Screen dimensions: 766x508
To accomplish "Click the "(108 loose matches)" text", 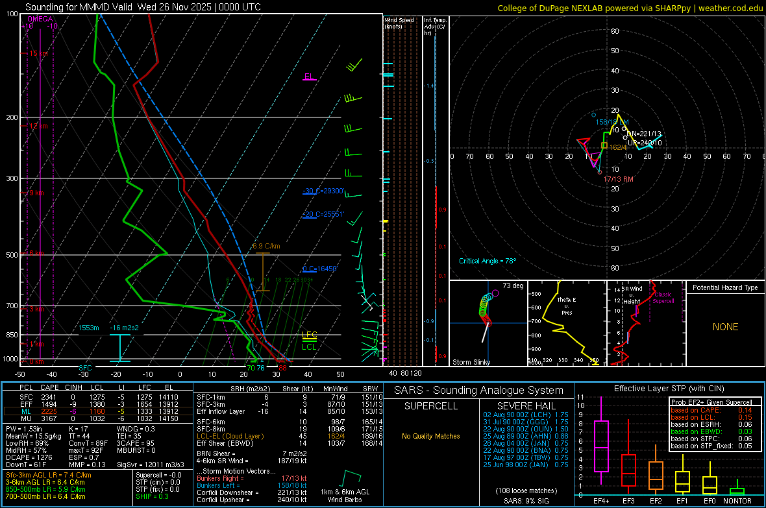I will (x=526, y=491).
